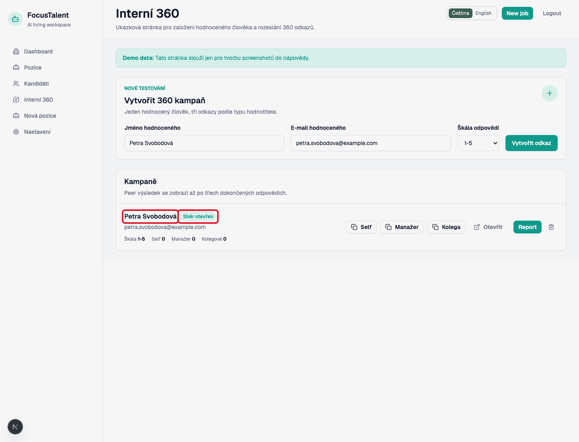The image size is (579, 442).
Task: Click the copy icon on the Self button
Action: coord(354,227)
